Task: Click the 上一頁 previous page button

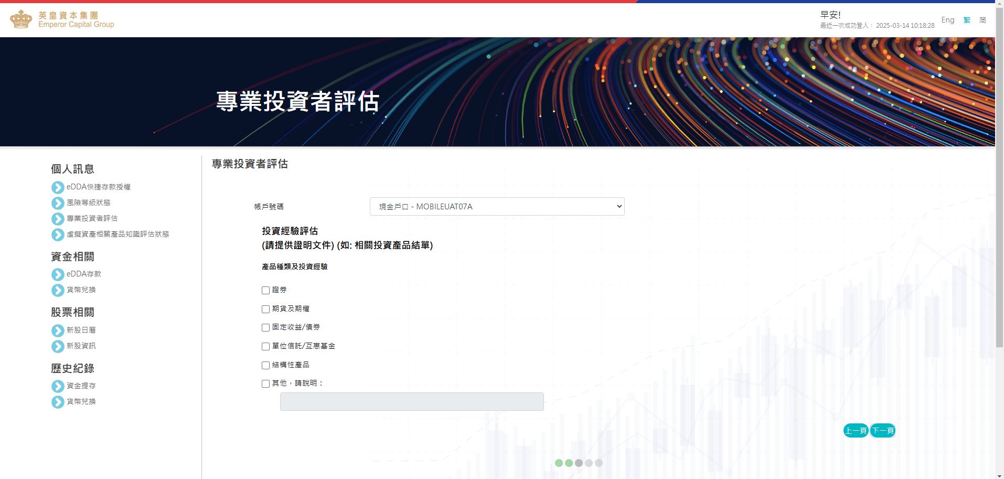Action: click(856, 431)
